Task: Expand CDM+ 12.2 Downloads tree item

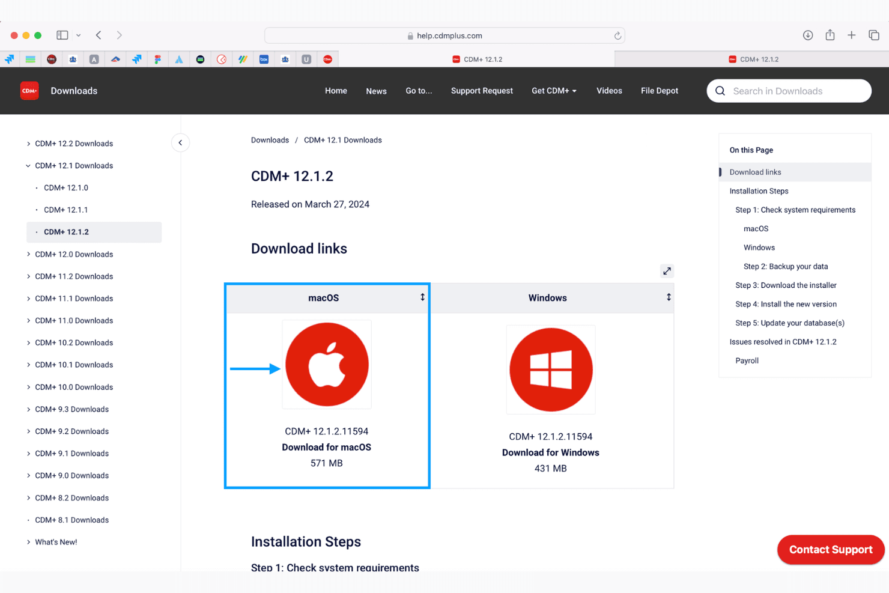Action: (28, 144)
